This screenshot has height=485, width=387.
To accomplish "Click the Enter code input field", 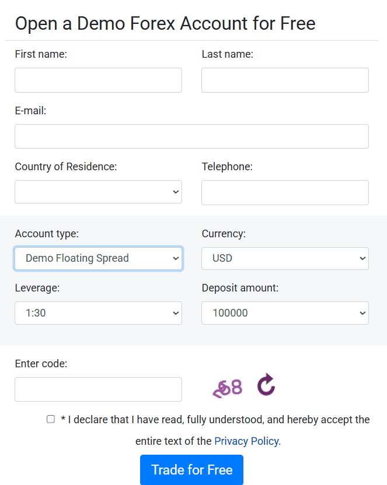I will pyautogui.click(x=98, y=388).
